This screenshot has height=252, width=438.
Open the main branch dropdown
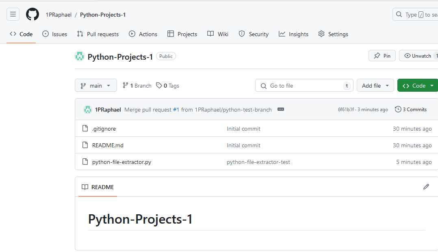click(95, 86)
